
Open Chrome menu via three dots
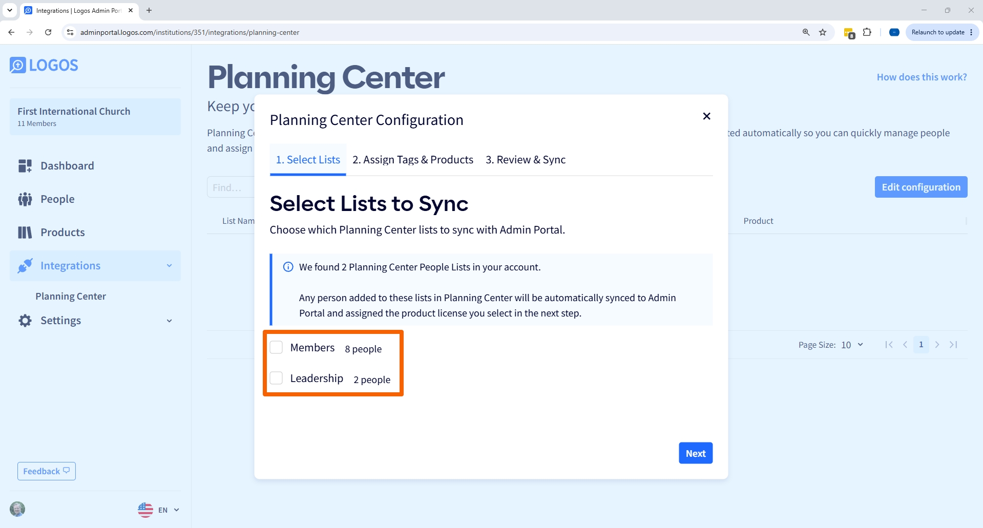pyautogui.click(x=971, y=32)
